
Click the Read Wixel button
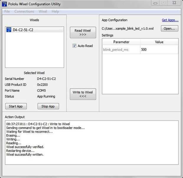point(83,32)
